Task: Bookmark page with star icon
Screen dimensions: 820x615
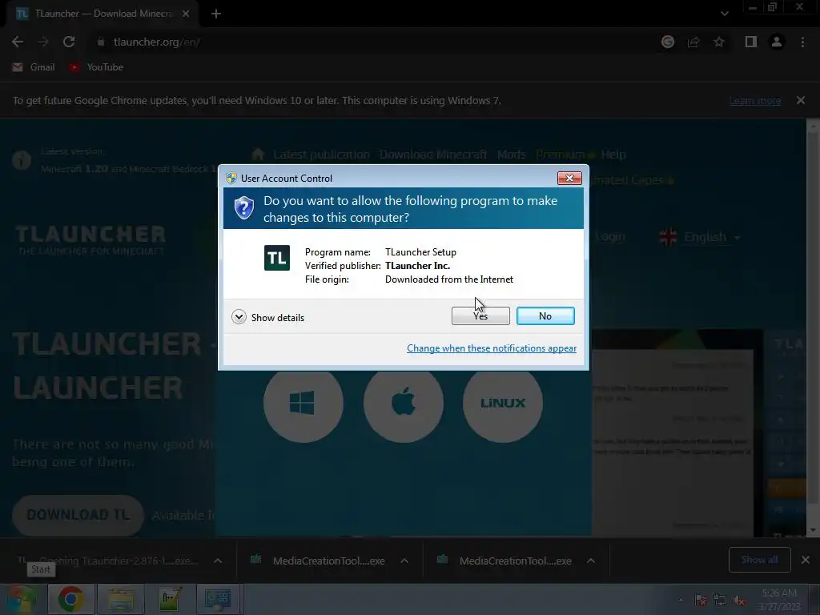Action: 719,42
